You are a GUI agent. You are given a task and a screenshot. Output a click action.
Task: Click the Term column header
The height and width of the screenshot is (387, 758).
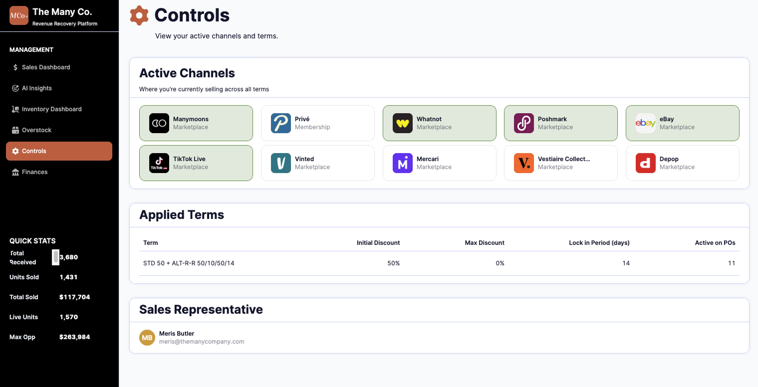click(151, 243)
